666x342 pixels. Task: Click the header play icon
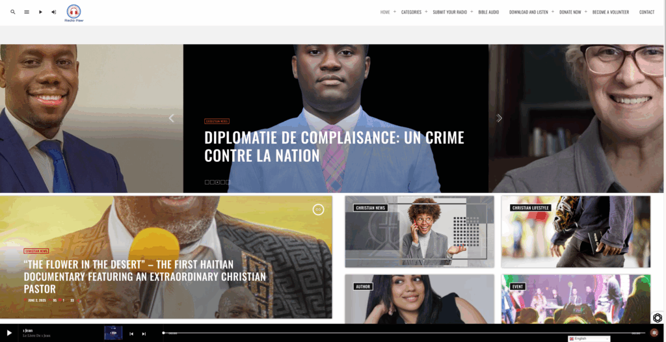(40, 12)
